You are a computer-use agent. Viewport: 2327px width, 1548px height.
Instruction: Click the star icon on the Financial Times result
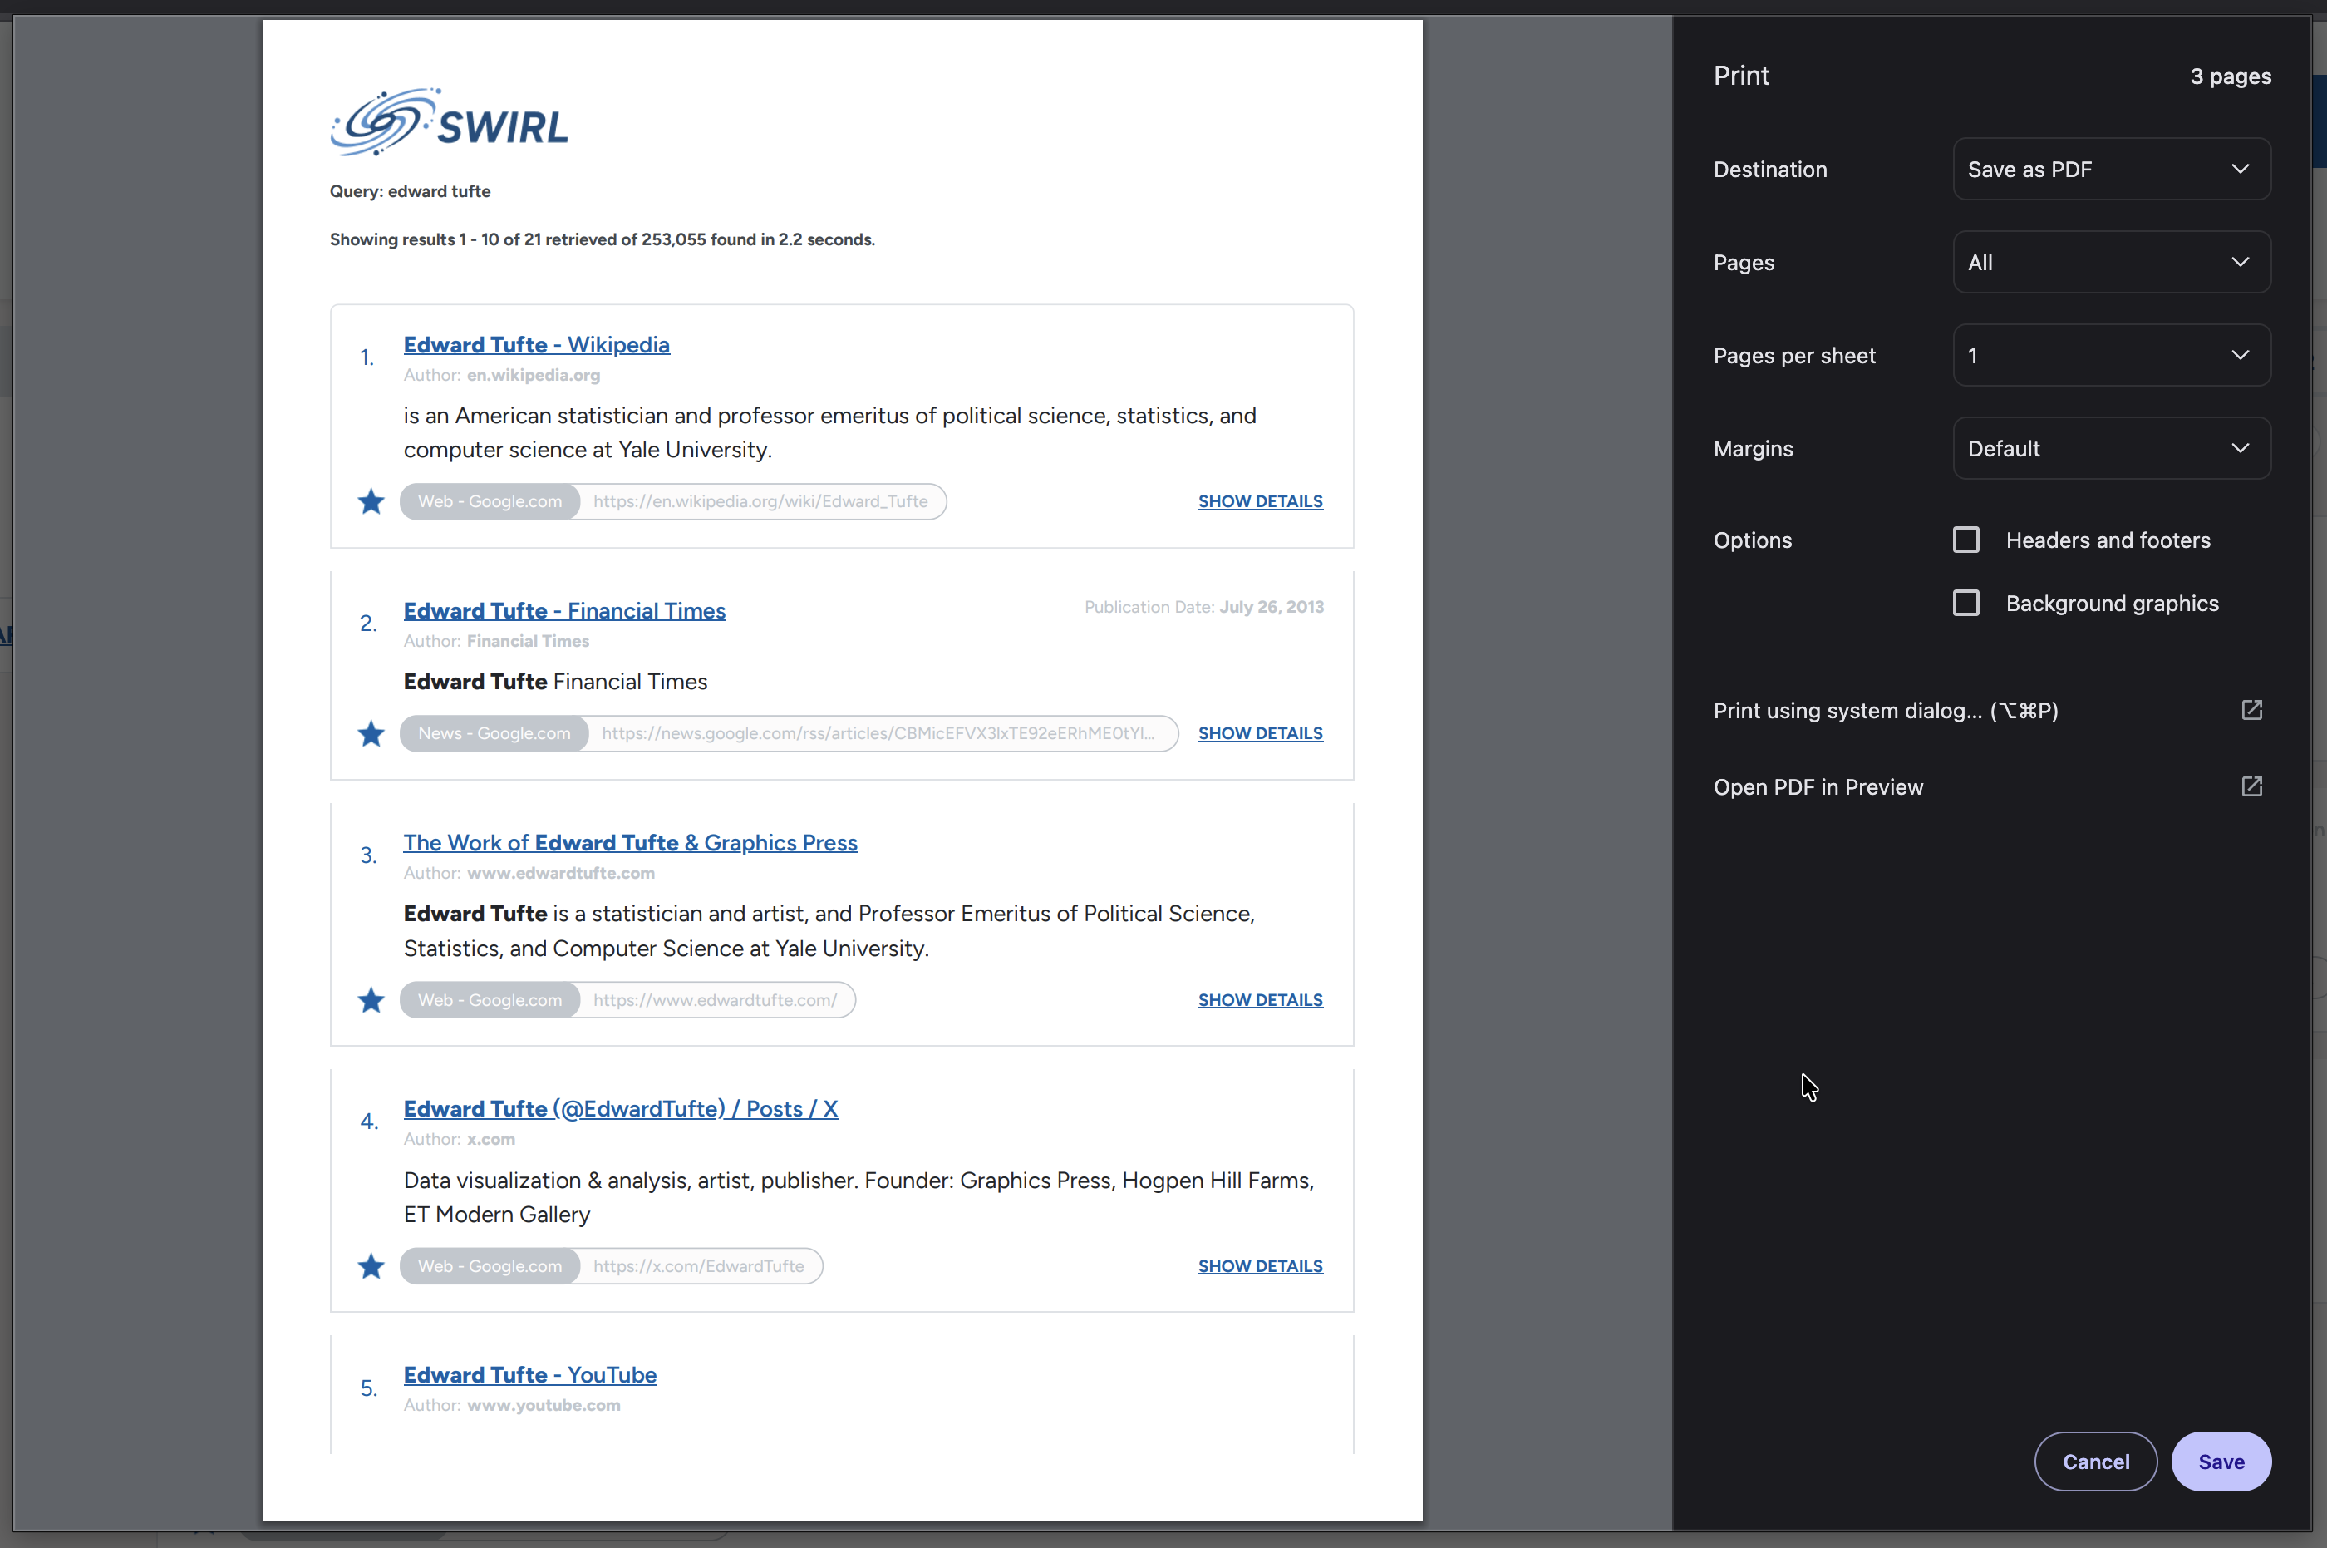370,733
